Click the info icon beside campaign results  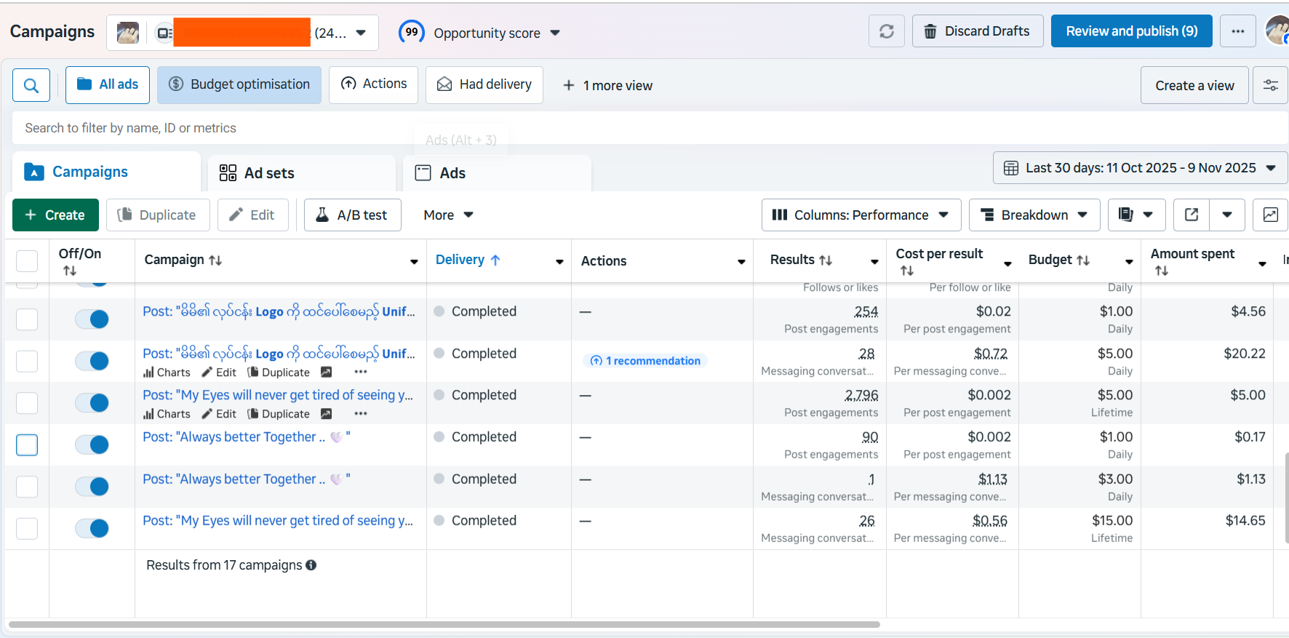pos(311,565)
